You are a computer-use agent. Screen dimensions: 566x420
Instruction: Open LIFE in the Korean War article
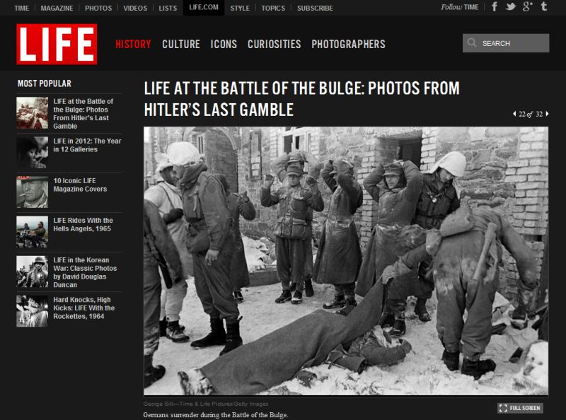85,272
